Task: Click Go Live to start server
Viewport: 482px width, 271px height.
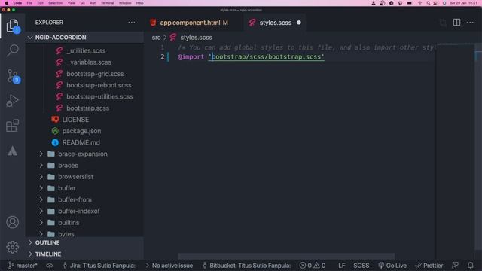Action: pos(392,266)
